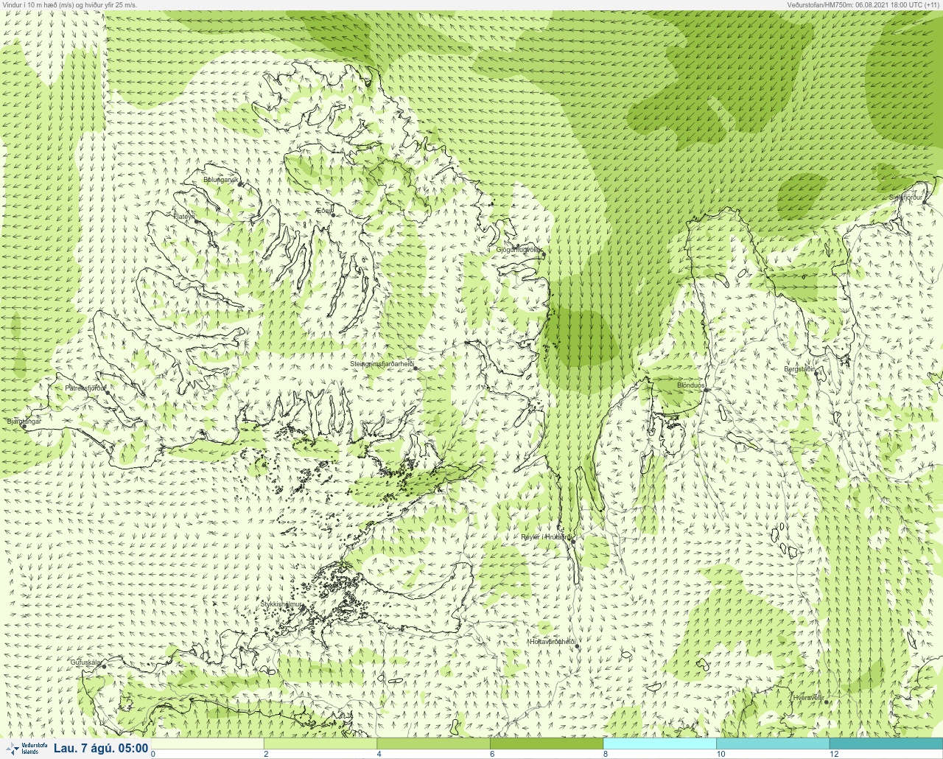
Task: Click the Steingrímsfjarðarheiði station label
Action: pyautogui.click(x=382, y=364)
